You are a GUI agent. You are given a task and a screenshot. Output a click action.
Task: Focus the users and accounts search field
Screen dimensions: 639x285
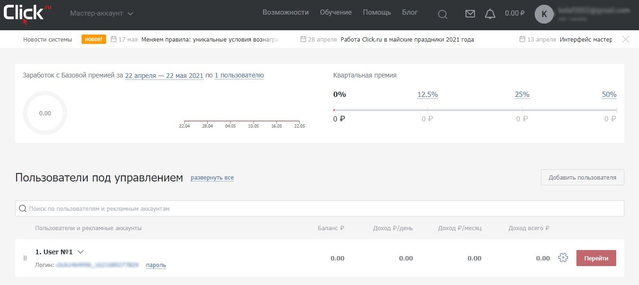(x=319, y=208)
